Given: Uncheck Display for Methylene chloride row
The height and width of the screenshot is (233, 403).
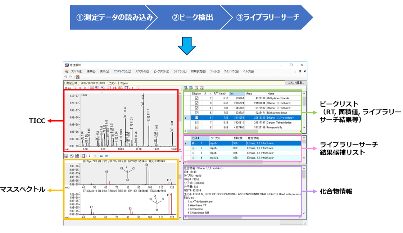Looking at the screenshot, I should pyautogui.click(x=196, y=98).
